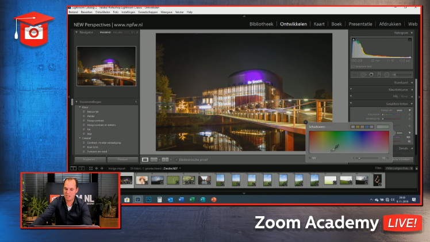The width and height of the screenshot is (430, 242).
Task: Click main window display icon in filmstrip bar
Action: click(73, 168)
